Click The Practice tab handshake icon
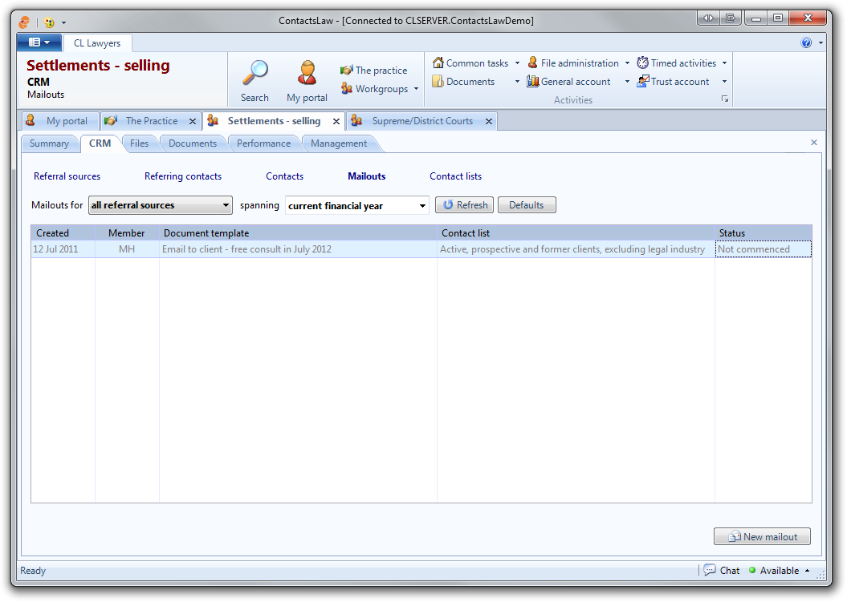The image size is (847, 602). (111, 121)
